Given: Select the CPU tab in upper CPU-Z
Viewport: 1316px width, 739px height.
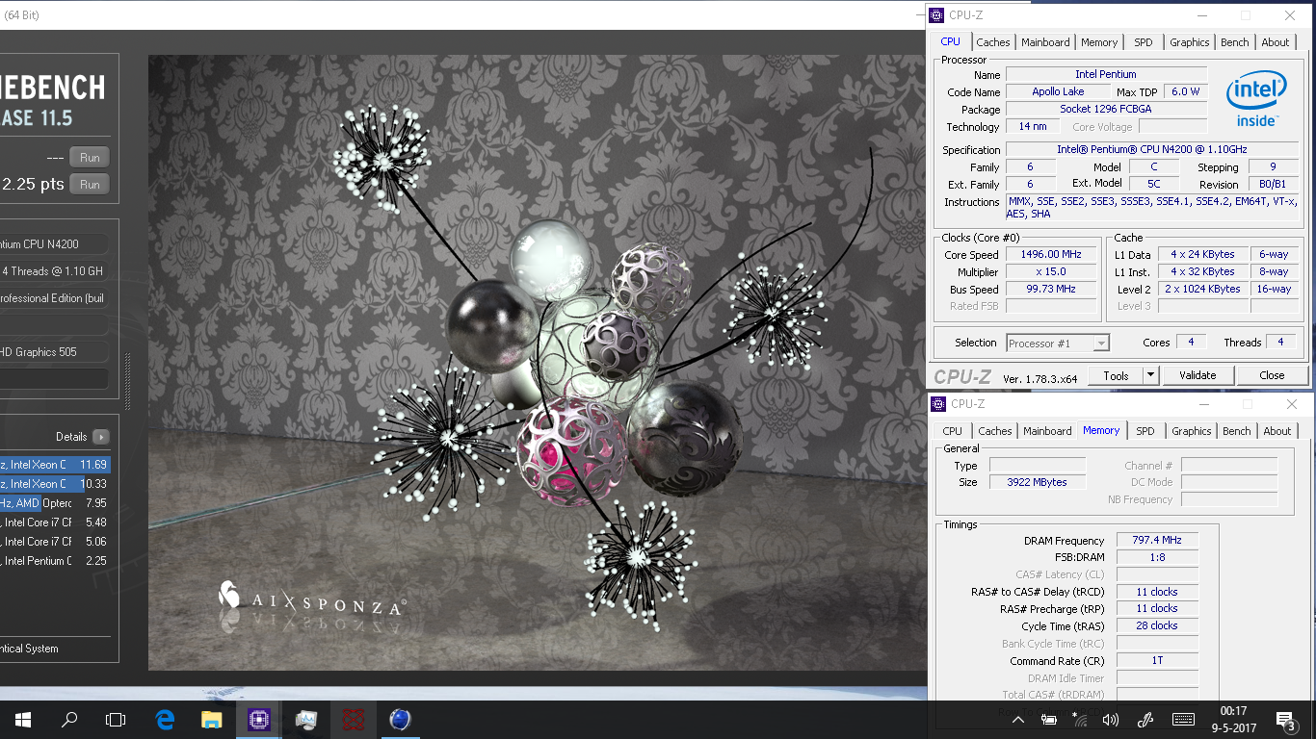Looking at the screenshot, I should (950, 41).
